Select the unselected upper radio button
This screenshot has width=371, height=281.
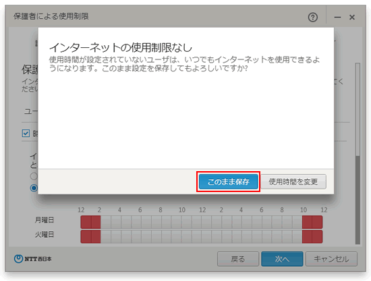coord(34,176)
